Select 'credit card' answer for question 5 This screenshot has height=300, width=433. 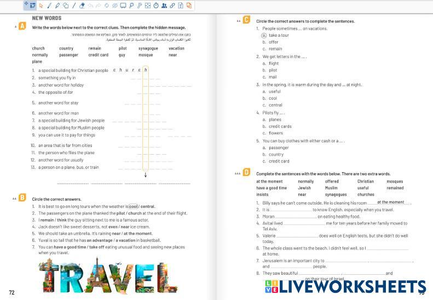click(x=279, y=161)
